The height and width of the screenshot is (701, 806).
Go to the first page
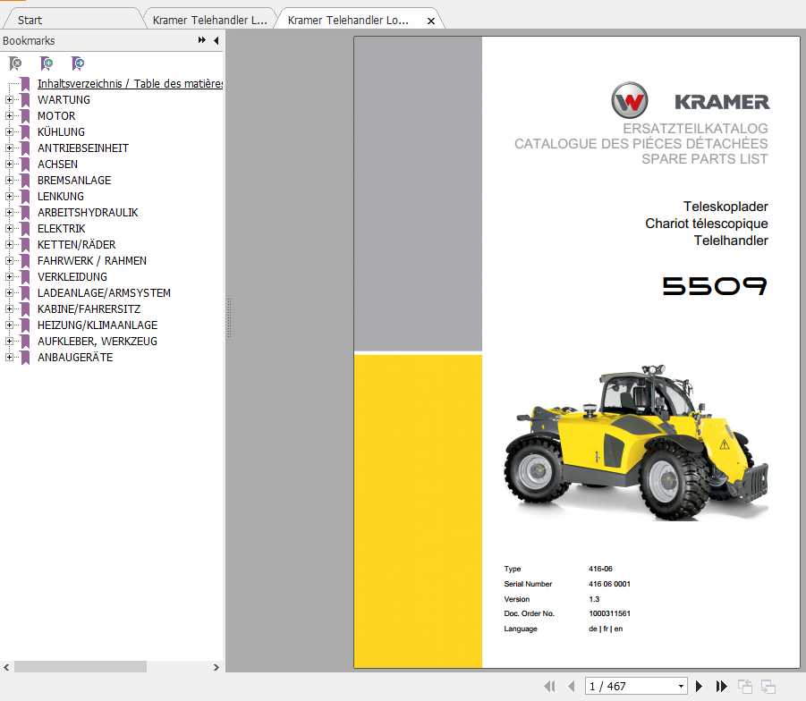549,686
